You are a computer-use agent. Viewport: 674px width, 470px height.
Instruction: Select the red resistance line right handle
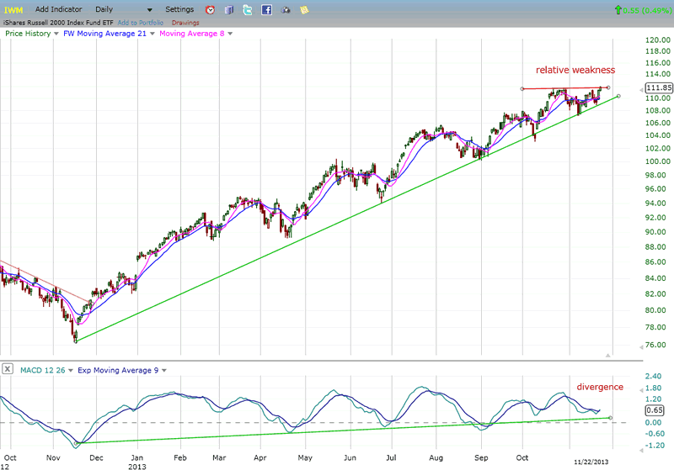click(x=608, y=87)
